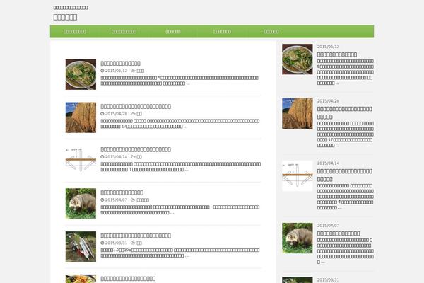Open the arrow diagram thumbnail in main list

pyautogui.click(x=81, y=161)
